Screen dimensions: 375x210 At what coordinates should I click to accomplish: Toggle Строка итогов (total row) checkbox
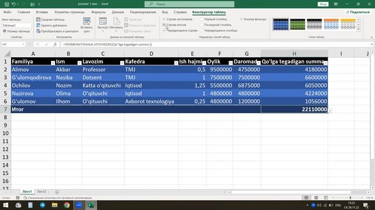click(x=164, y=24)
